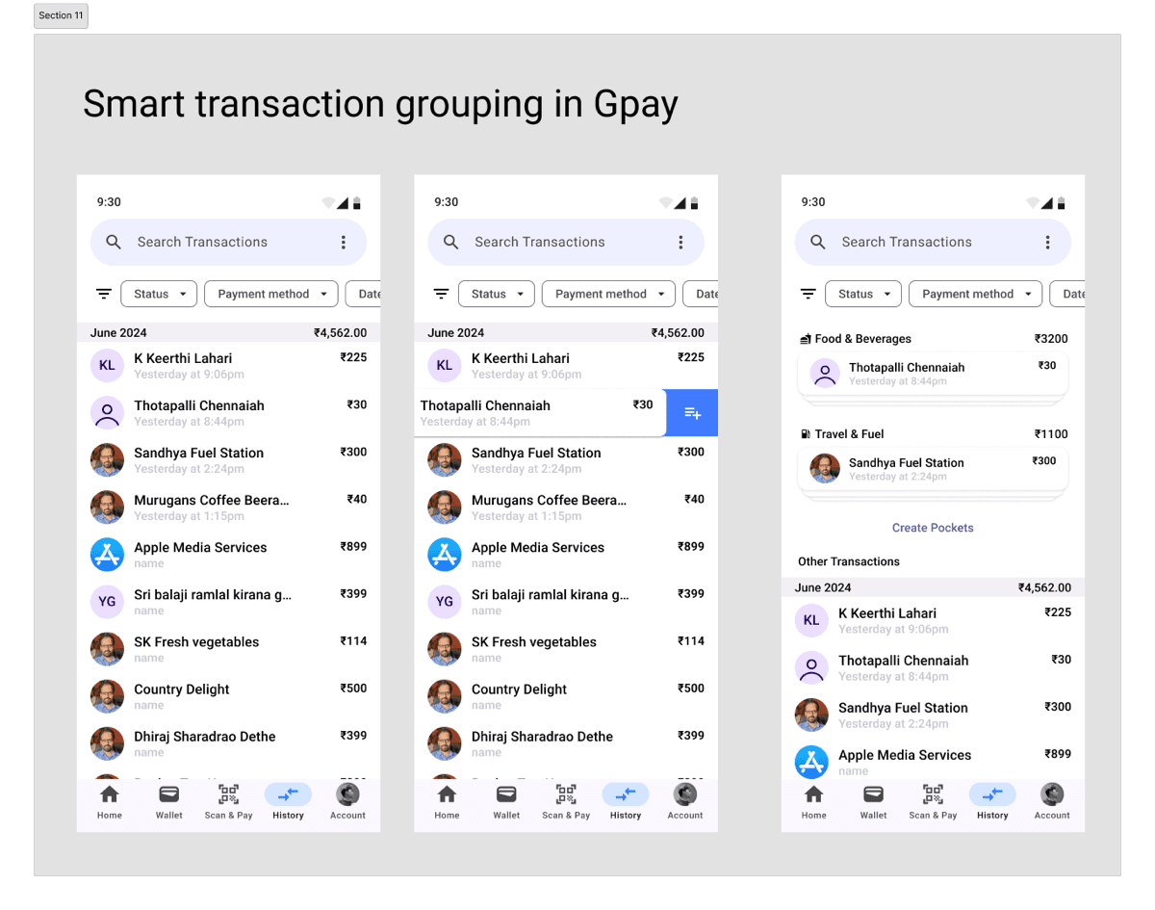The image size is (1155, 910).
Task: Open Wallet tab in first phone
Action: pyautogui.click(x=169, y=801)
